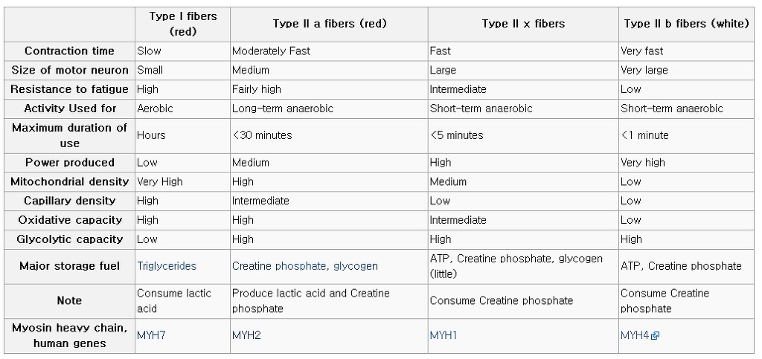Click the MYH7 gene link

click(x=151, y=335)
